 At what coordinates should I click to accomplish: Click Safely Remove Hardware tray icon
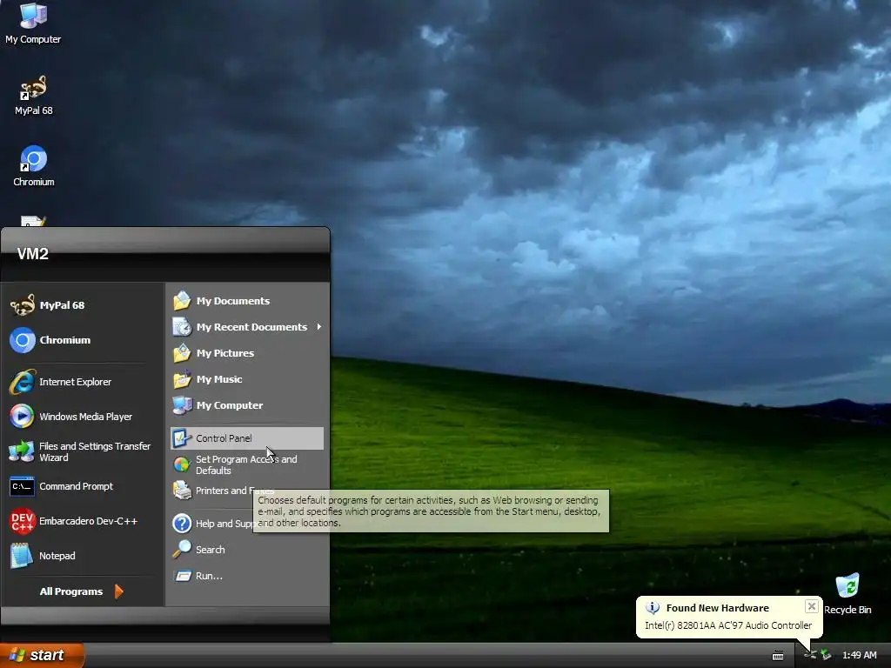pos(826,655)
